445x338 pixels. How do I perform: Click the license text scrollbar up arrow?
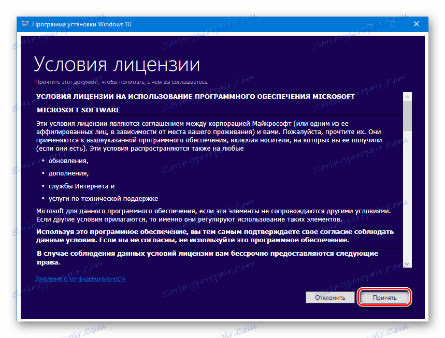(407, 97)
